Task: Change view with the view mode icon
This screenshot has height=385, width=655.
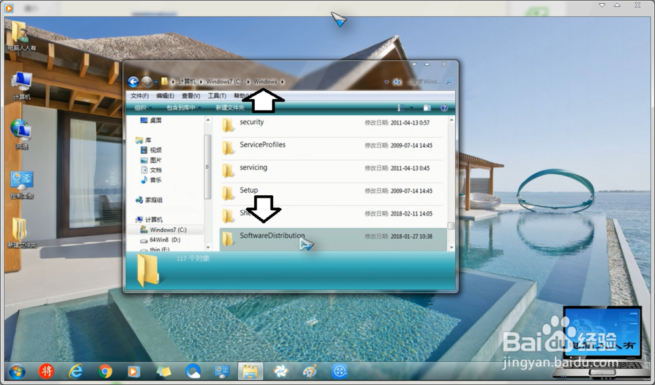Action: [401, 108]
